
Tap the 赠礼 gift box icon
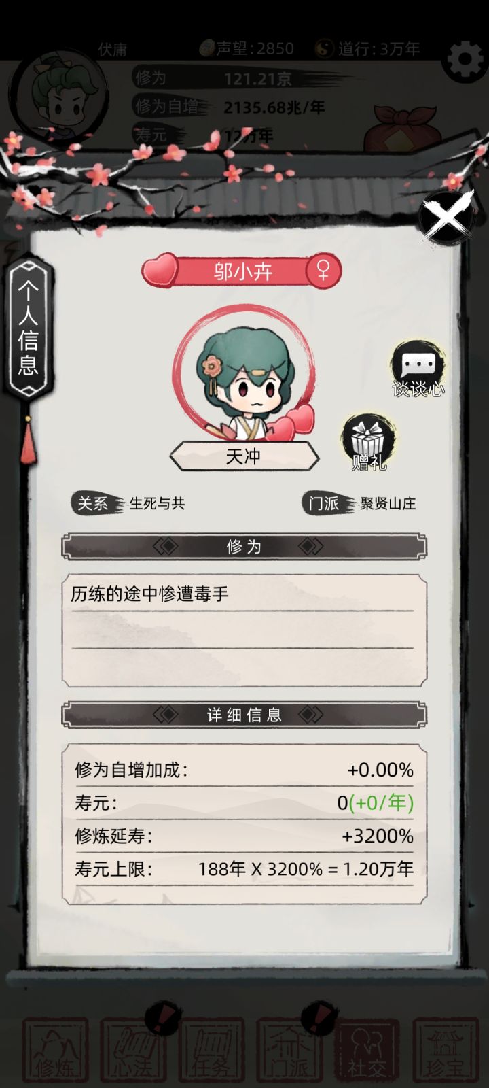point(369,442)
